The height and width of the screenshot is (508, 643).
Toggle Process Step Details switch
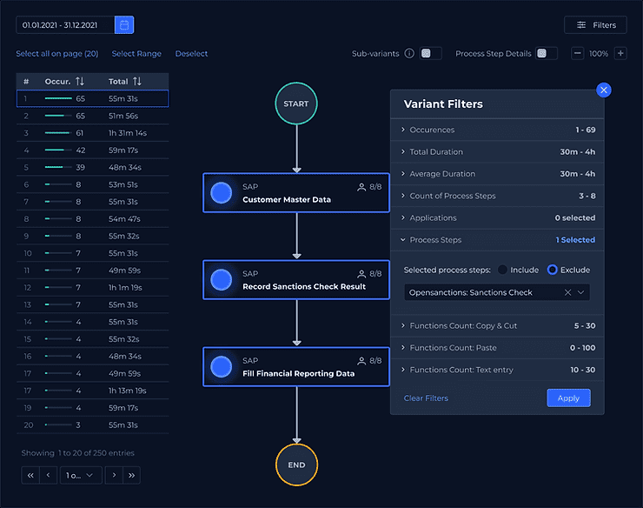(546, 54)
